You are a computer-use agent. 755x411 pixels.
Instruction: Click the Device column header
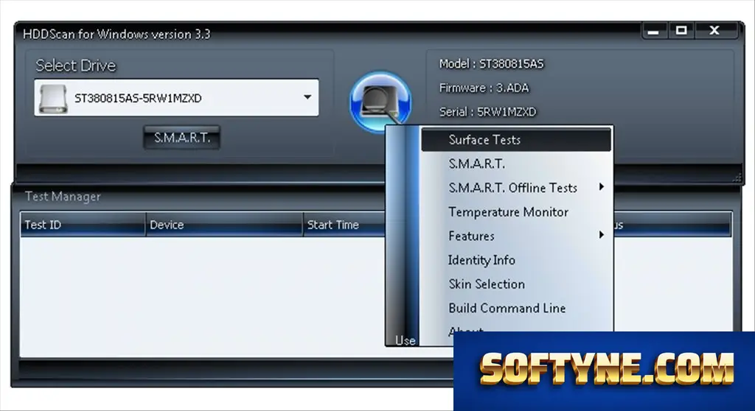pyautogui.click(x=224, y=225)
